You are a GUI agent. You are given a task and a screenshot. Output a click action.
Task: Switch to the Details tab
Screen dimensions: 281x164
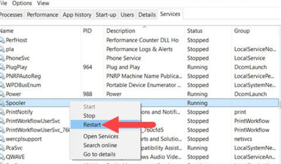pos(147,15)
